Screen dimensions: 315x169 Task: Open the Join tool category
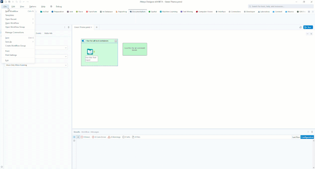point(70,12)
